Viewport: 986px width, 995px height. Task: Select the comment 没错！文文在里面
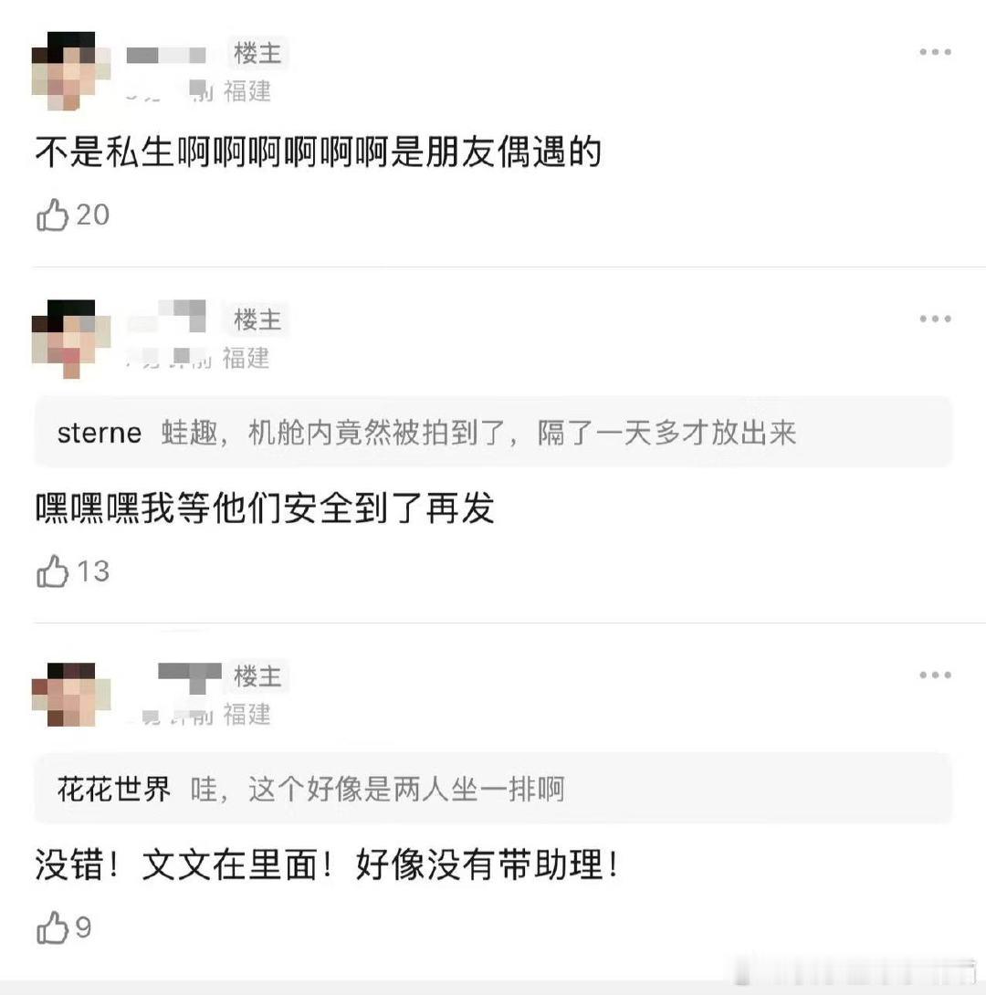(x=327, y=864)
